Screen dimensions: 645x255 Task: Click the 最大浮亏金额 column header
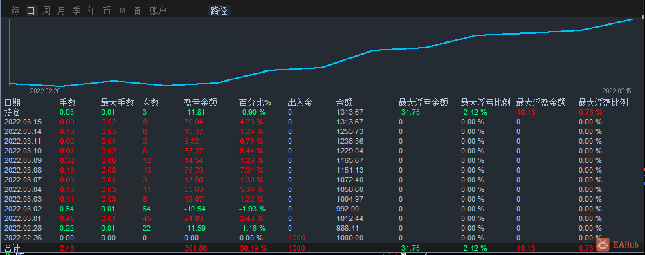tap(424, 103)
